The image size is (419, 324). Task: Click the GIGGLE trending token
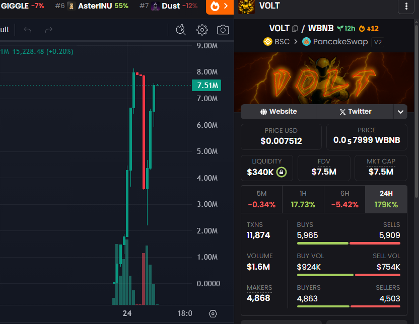pyautogui.click(x=22, y=6)
